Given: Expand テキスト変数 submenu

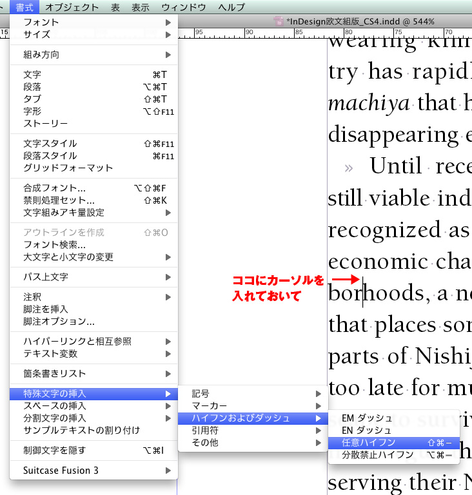Looking at the screenshot, I should pyautogui.click(x=93, y=354).
